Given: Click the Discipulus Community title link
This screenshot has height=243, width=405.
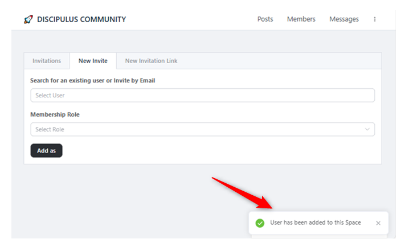Looking at the screenshot, I should pos(81,19).
